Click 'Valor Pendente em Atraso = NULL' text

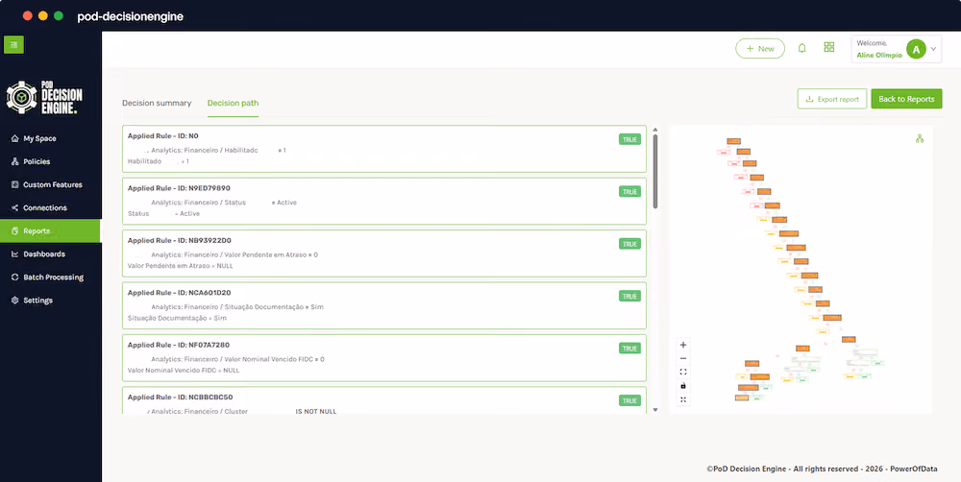click(x=181, y=266)
